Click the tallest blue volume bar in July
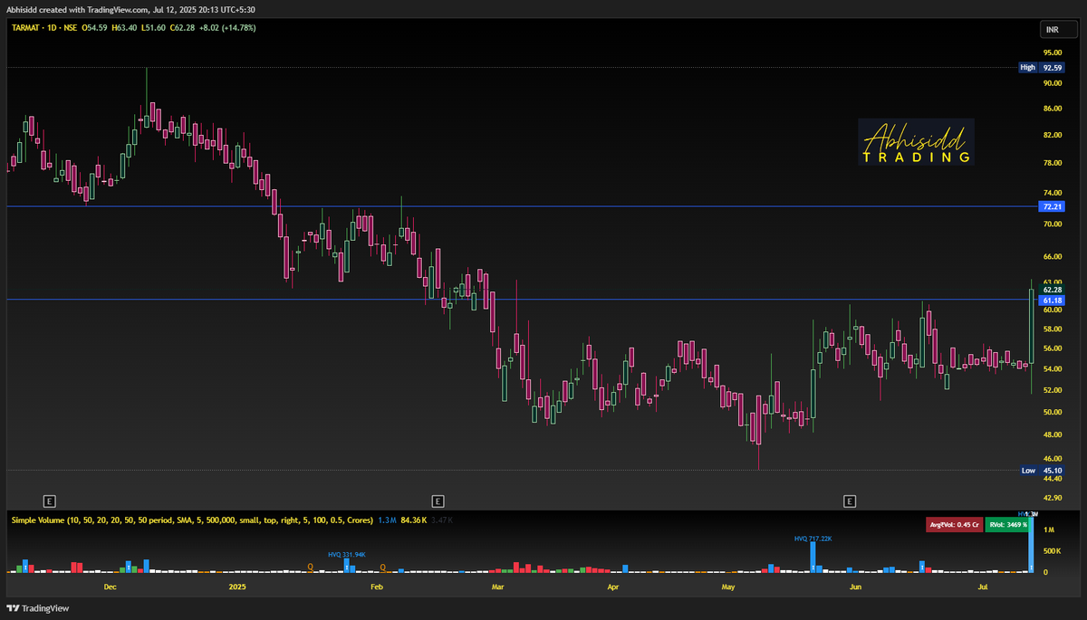 click(1032, 544)
